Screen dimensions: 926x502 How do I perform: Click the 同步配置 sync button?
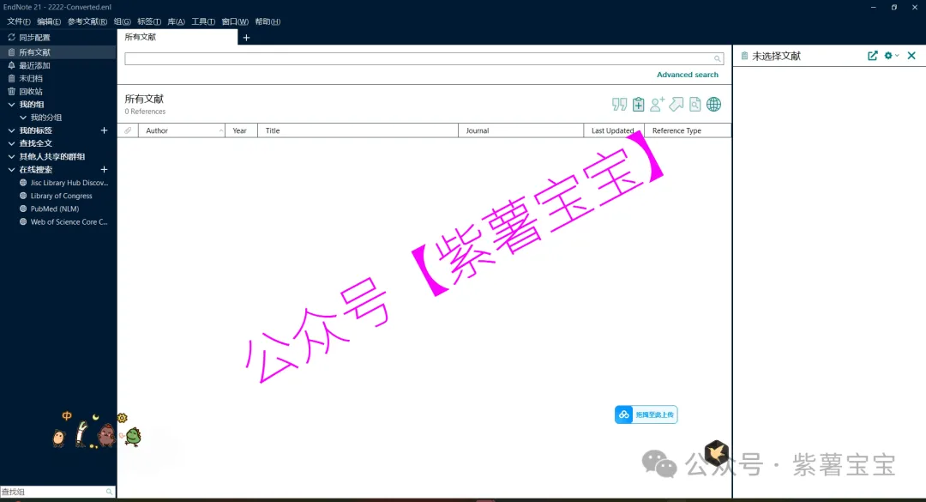[34, 38]
